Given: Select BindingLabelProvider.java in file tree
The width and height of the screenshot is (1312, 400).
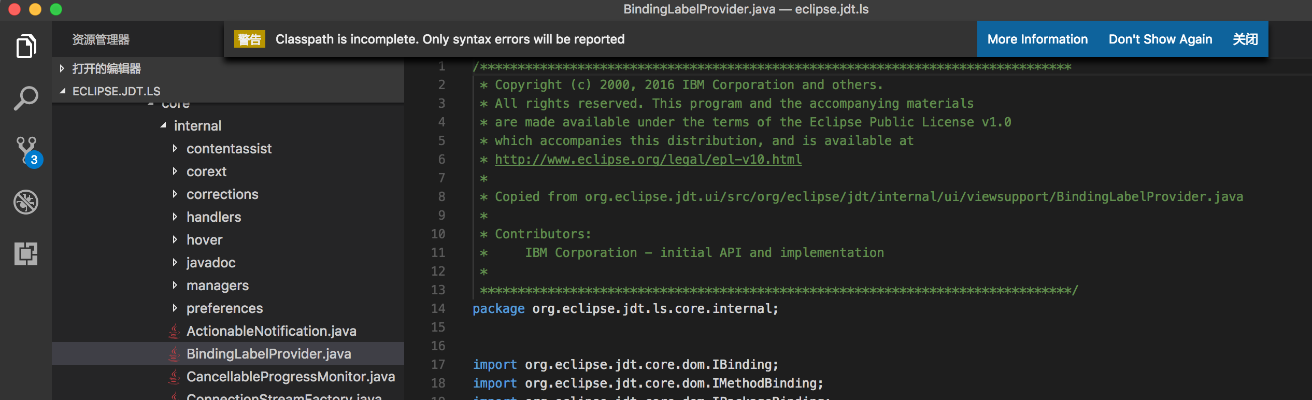Looking at the screenshot, I should [268, 354].
